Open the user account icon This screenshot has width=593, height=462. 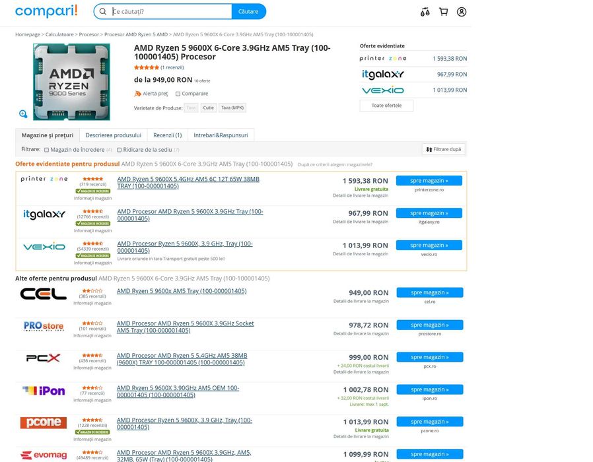[x=462, y=12]
